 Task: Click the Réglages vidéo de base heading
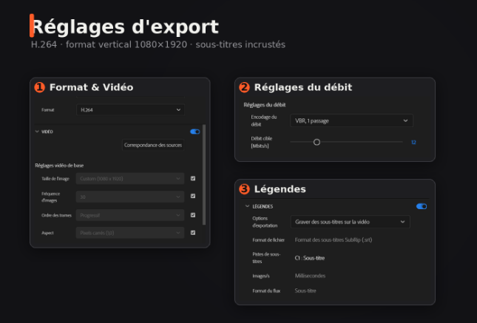click(59, 166)
